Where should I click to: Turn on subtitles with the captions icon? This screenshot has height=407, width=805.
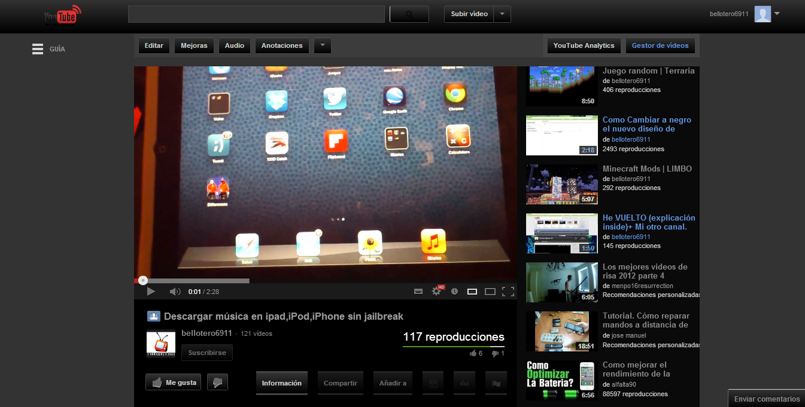[418, 292]
